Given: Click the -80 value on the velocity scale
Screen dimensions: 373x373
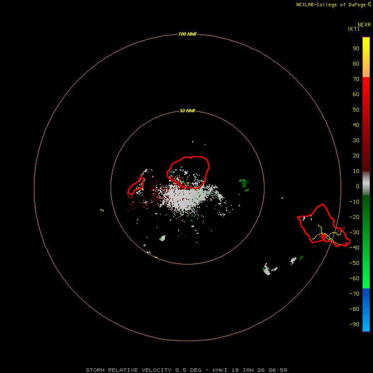Looking at the screenshot, I should coord(354,309).
